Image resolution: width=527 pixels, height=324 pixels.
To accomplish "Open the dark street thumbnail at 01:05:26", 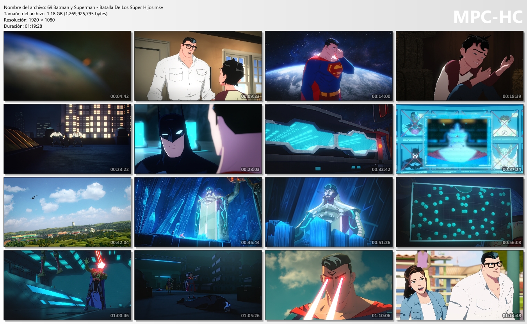I will click(198, 285).
